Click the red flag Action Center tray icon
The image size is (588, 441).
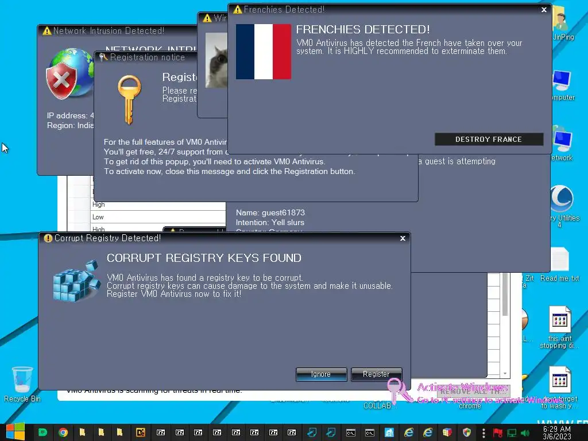(498, 433)
